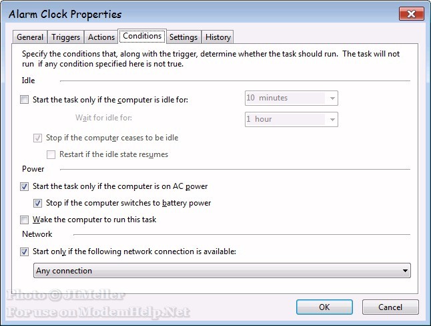
Task: View the History tab
Action: pyautogui.click(x=218, y=37)
